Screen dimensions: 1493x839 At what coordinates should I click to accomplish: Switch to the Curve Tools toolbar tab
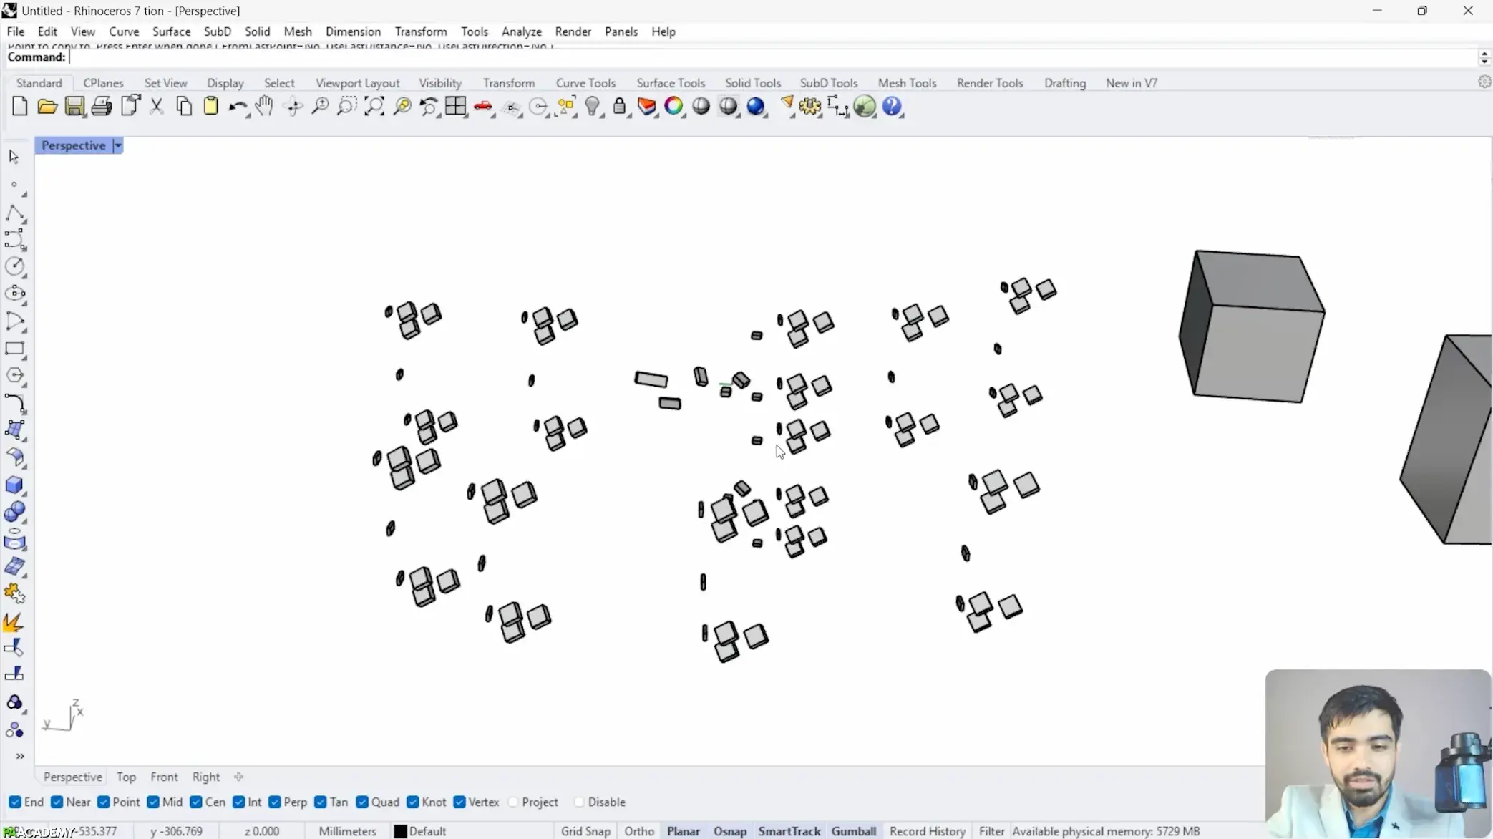coord(585,83)
